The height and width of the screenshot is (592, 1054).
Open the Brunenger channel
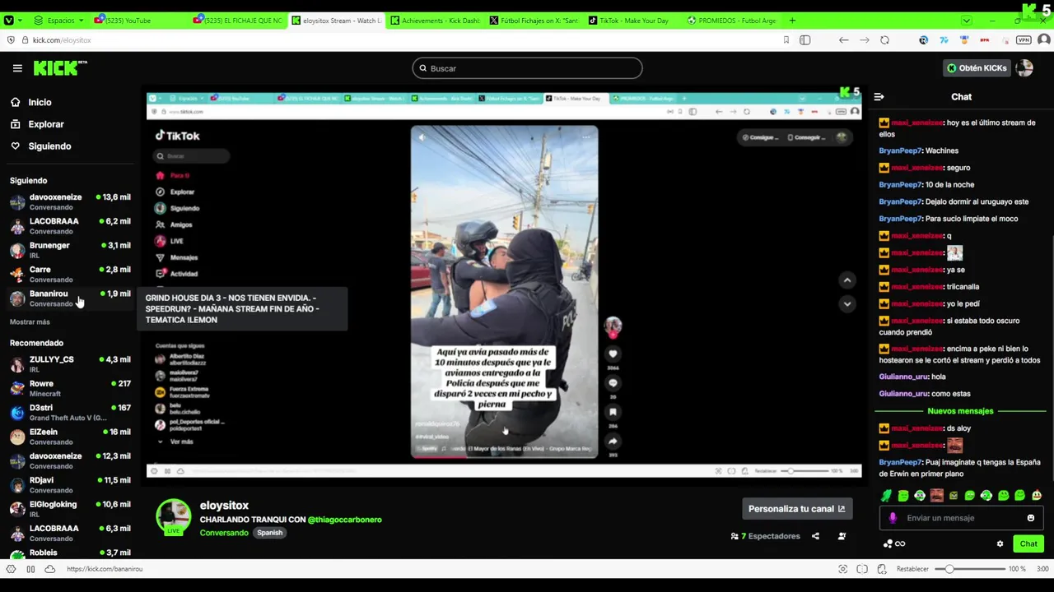(x=70, y=250)
